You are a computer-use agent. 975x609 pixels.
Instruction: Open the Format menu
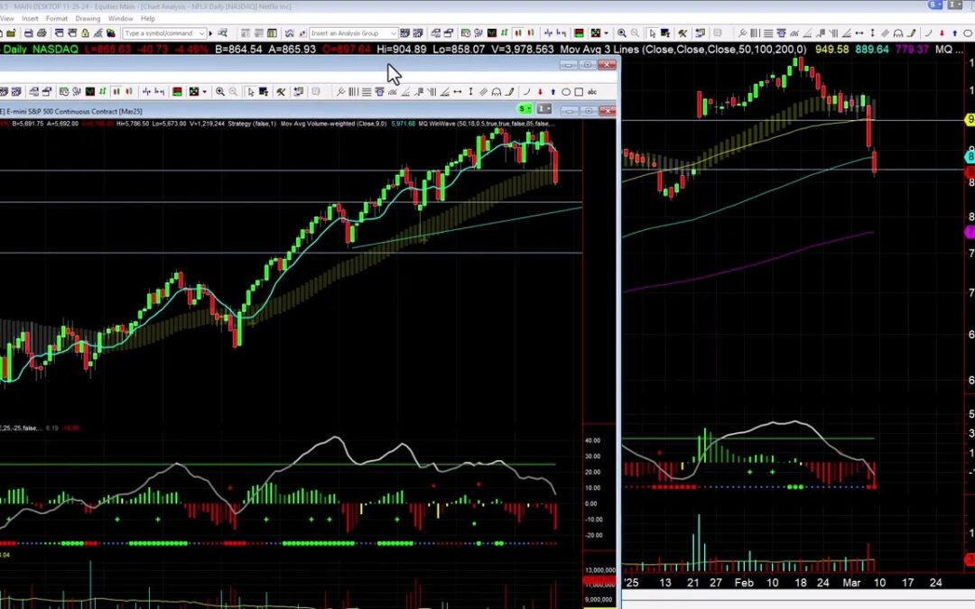57,18
